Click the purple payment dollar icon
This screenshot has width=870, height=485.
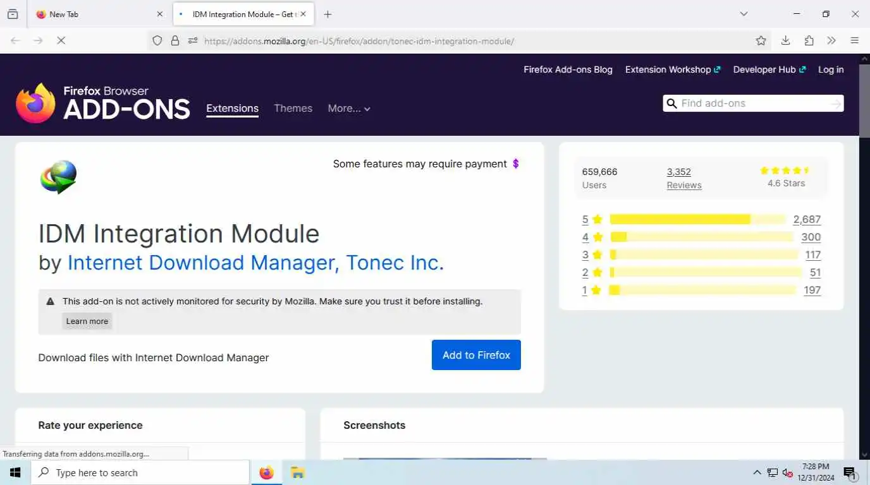516,164
